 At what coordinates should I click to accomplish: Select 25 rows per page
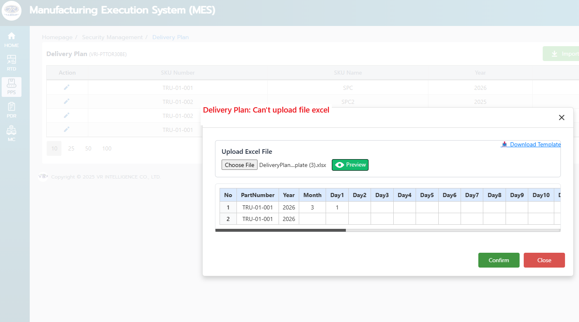click(x=71, y=148)
